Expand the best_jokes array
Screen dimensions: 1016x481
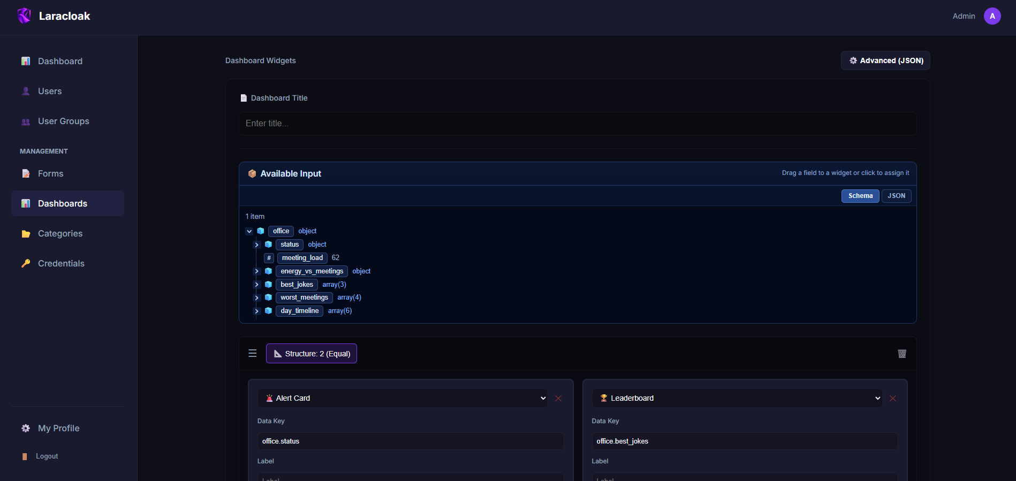click(256, 285)
